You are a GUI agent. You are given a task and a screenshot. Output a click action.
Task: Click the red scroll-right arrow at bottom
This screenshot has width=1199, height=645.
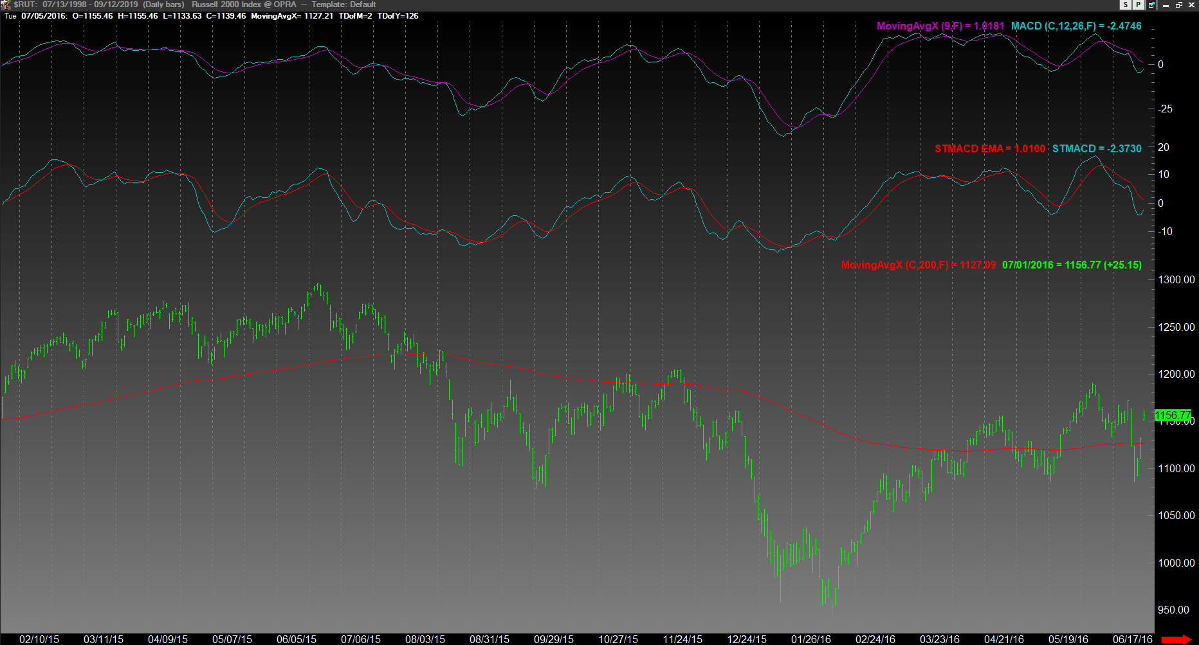[x=1176, y=639]
